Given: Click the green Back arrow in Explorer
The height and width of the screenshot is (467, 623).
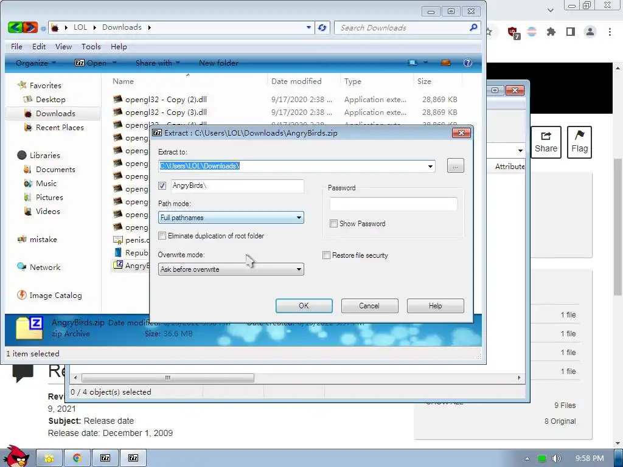Looking at the screenshot, I should point(15,27).
